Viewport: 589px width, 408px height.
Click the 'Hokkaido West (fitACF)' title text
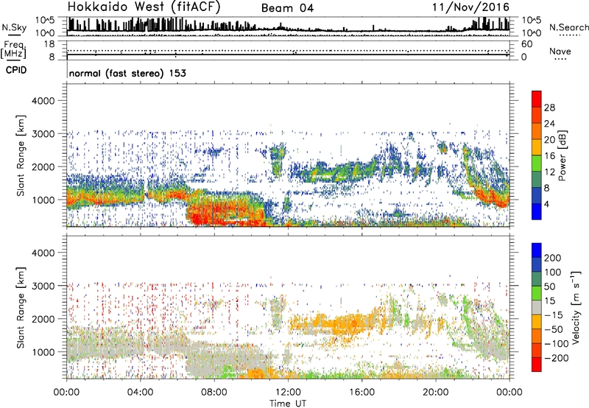[x=144, y=7]
